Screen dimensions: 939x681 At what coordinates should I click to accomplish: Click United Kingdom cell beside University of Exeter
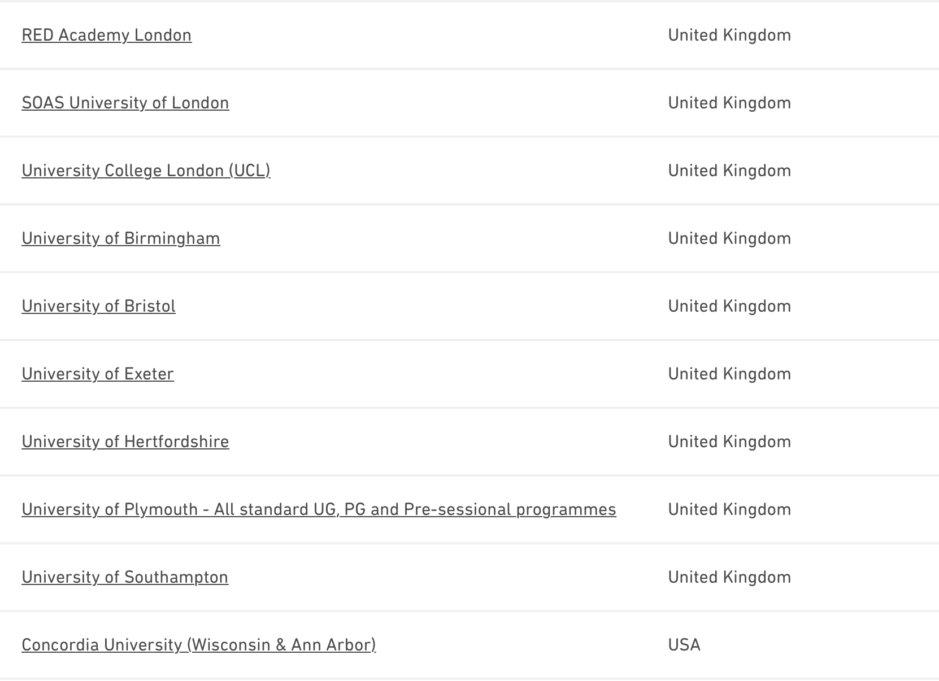pyautogui.click(x=729, y=374)
